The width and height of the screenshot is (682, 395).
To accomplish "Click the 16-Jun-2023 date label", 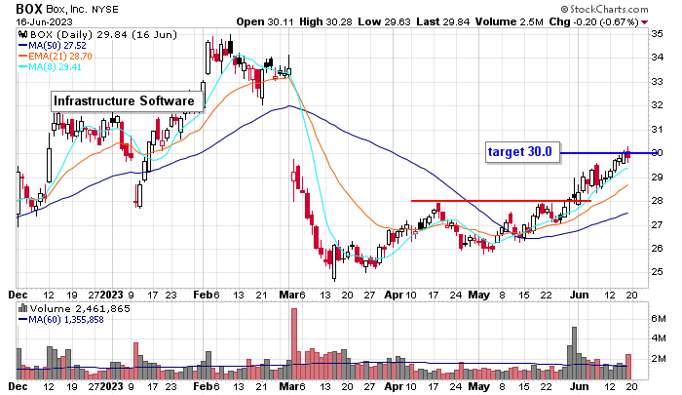I will [x=45, y=21].
